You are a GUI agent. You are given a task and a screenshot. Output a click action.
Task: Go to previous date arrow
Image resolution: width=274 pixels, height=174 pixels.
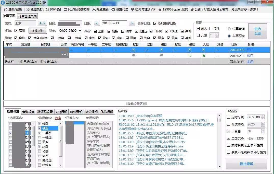click(97, 23)
